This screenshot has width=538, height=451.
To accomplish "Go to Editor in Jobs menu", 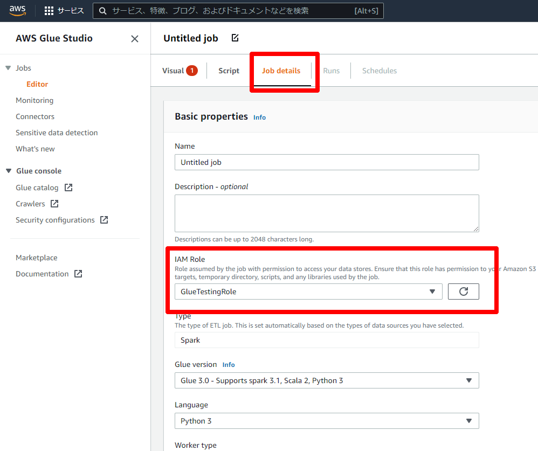I will [37, 84].
